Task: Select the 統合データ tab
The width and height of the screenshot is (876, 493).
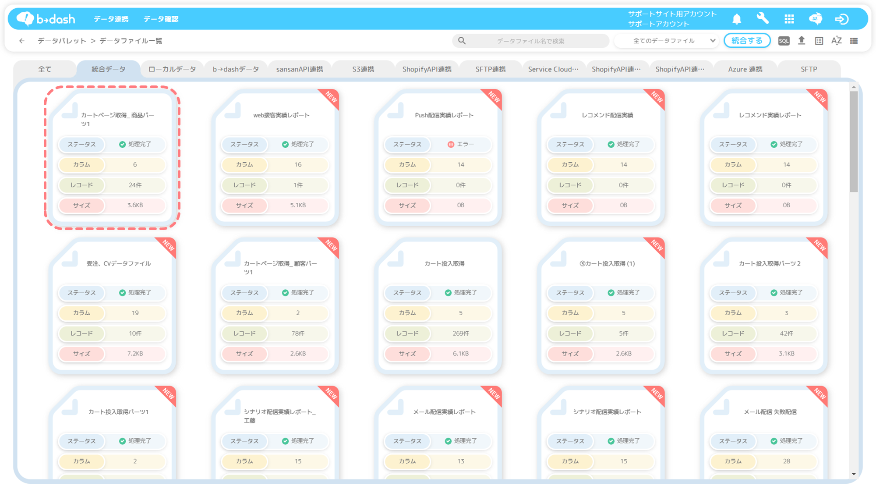Action: (109, 69)
